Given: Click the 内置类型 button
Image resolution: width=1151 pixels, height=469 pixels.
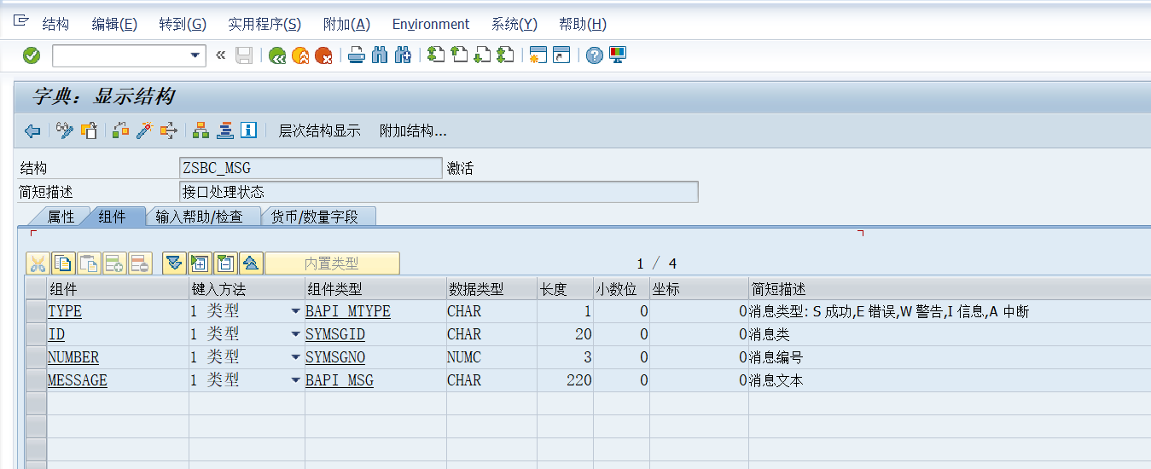Looking at the screenshot, I should pyautogui.click(x=332, y=263).
